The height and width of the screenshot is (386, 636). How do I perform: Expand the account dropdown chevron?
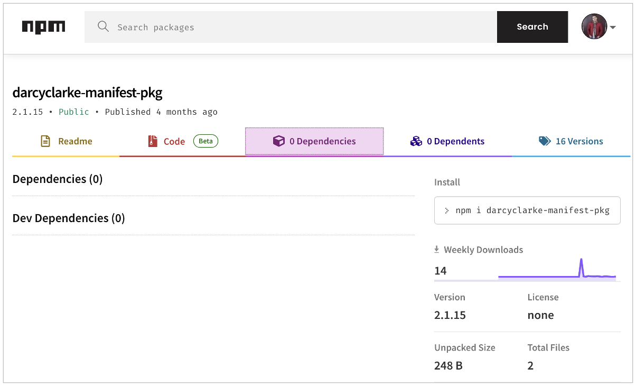[x=612, y=27]
